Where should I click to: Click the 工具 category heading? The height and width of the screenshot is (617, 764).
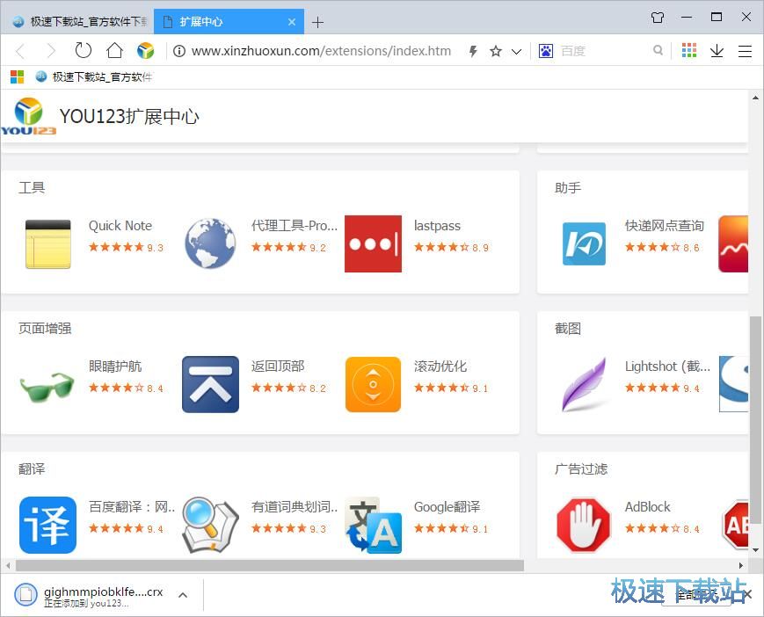[x=32, y=187]
